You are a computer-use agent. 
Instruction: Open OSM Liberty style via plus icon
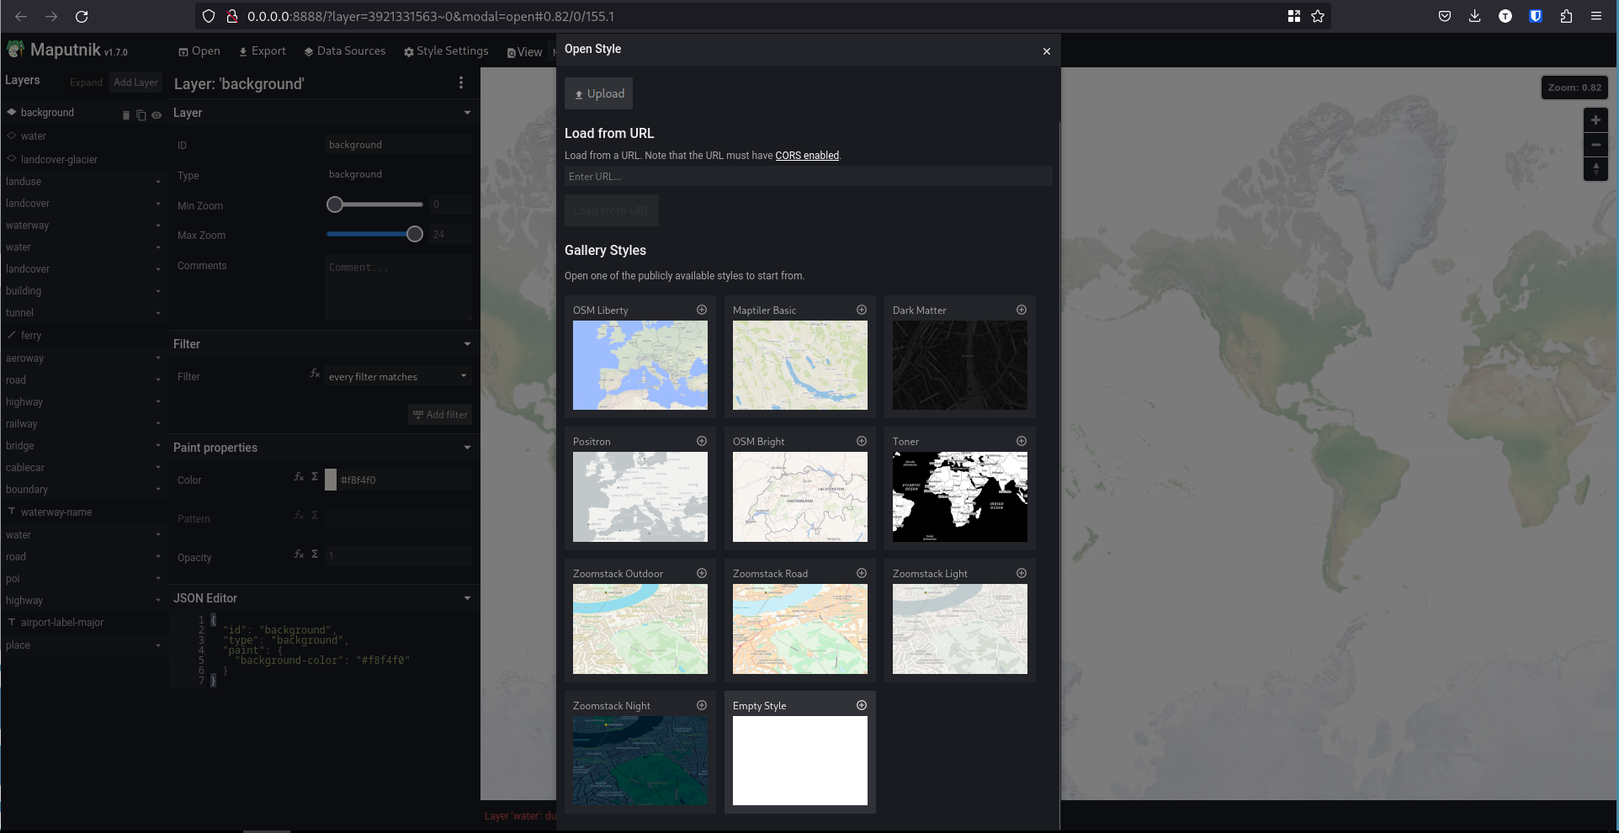coord(702,310)
